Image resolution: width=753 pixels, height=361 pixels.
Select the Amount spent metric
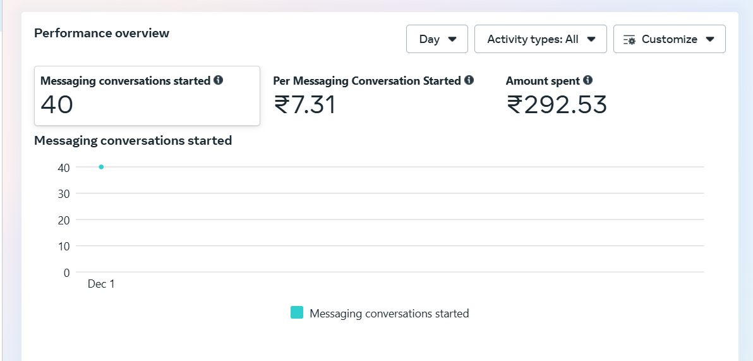pos(556,95)
